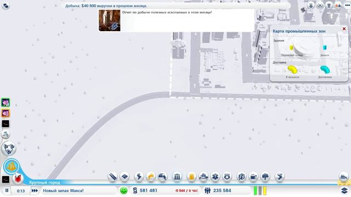Screen dimensions: 351x197
Task: Click the fast-forward speed arrows
Action: pos(35,190)
